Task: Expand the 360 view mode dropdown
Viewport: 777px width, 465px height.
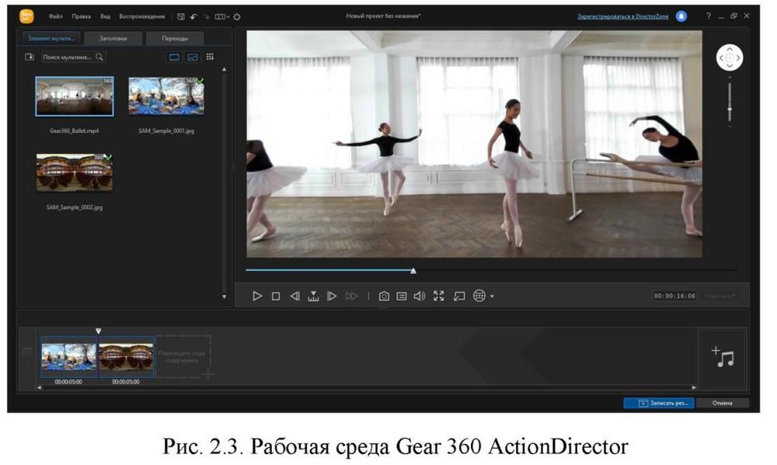Action: click(x=493, y=297)
